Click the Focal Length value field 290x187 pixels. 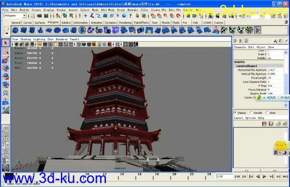coord(275,78)
